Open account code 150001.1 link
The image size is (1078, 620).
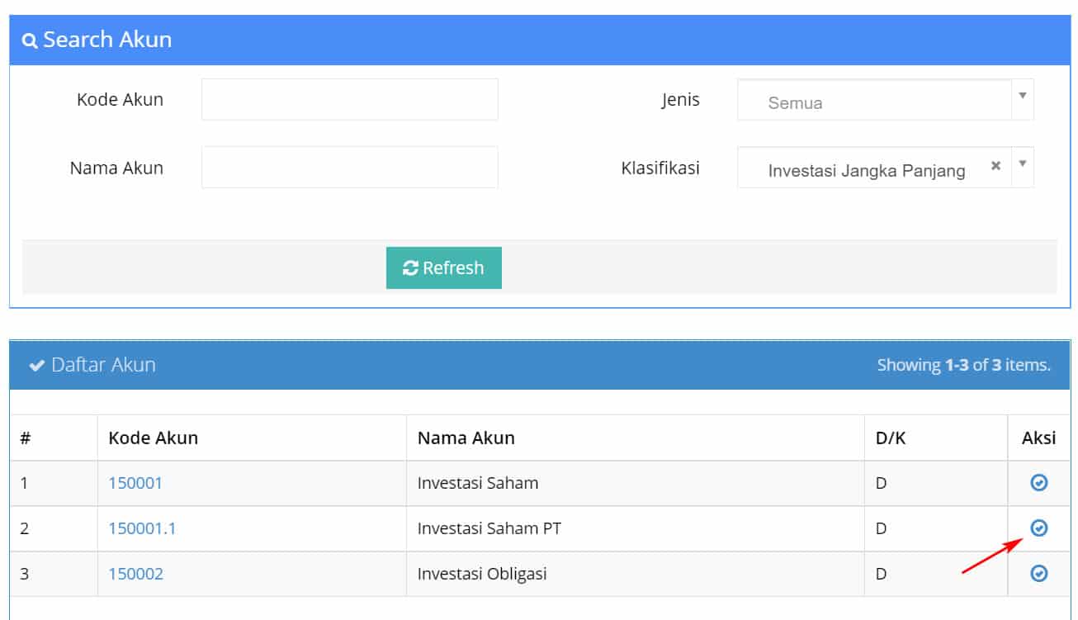pos(142,528)
